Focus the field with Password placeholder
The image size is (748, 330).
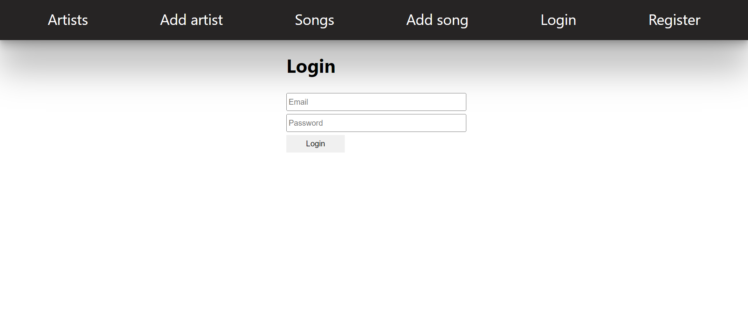tap(376, 123)
